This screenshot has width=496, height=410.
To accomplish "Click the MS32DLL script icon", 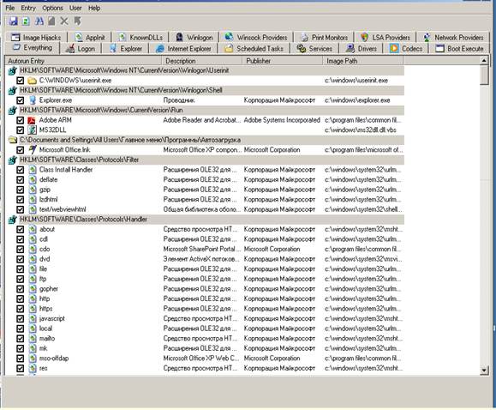I will 32,130.
